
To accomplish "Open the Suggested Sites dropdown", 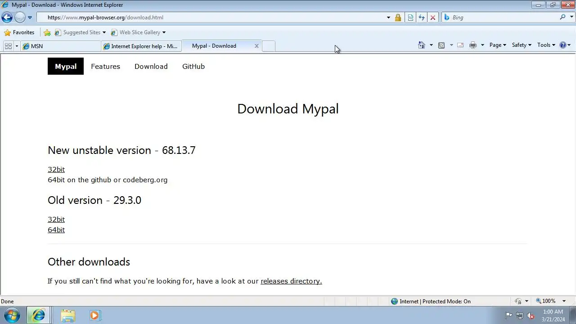I will click(x=80, y=32).
